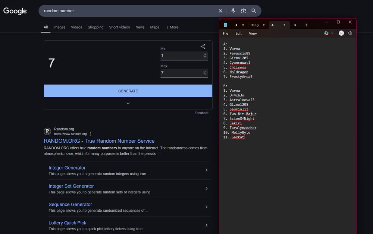Submit search with the magnifying glass icon
Screen dimensions: 373x234
[254, 11]
